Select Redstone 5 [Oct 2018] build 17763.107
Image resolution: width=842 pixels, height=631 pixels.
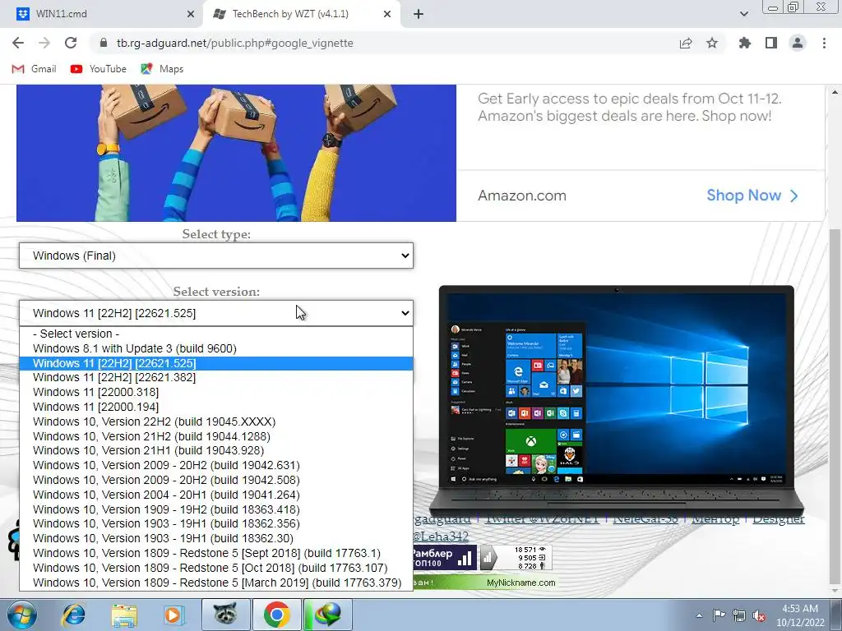click(216, 568)
